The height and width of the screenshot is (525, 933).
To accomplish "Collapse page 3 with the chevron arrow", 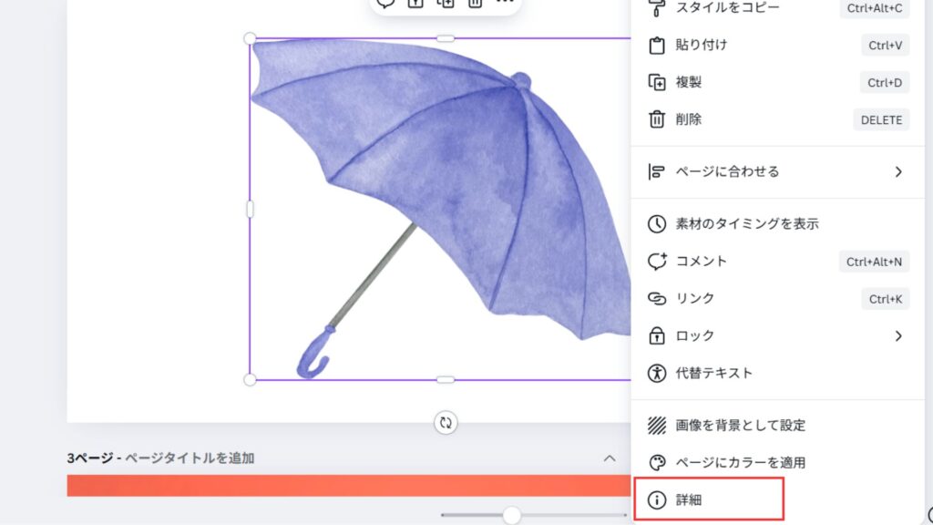I will coord(610,458).
